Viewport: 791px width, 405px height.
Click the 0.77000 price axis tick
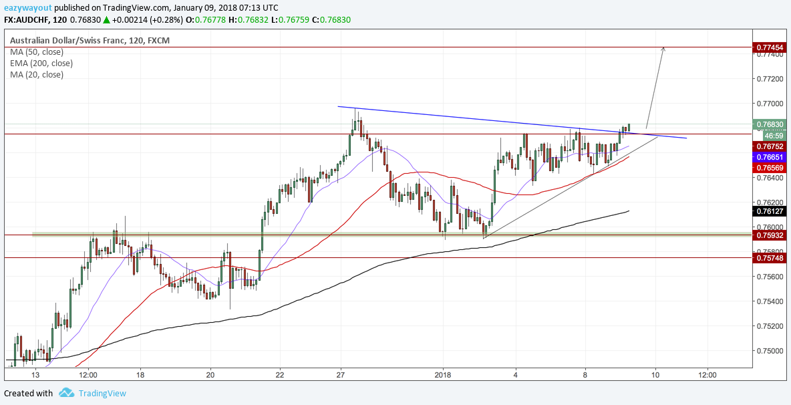coord(770,104)
